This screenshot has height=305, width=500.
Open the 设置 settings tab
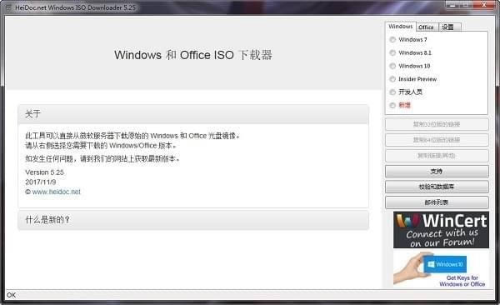(x=449, y=27)
